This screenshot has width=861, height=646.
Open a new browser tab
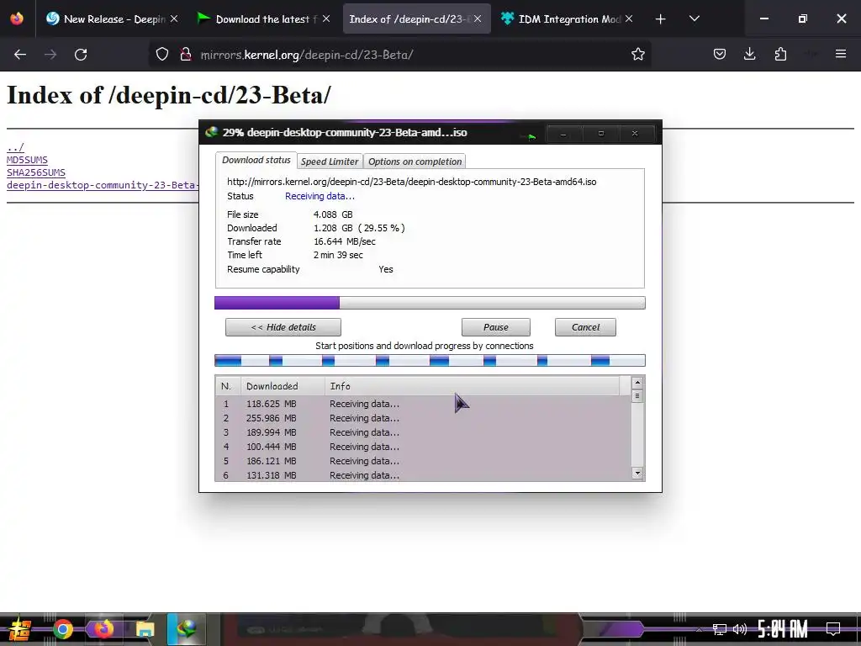[x=661, y=19]
